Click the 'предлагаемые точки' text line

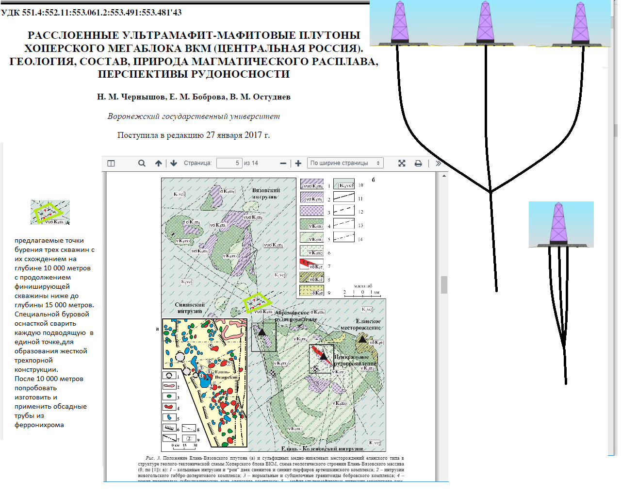pyautogui.click(x=49, y=240)
